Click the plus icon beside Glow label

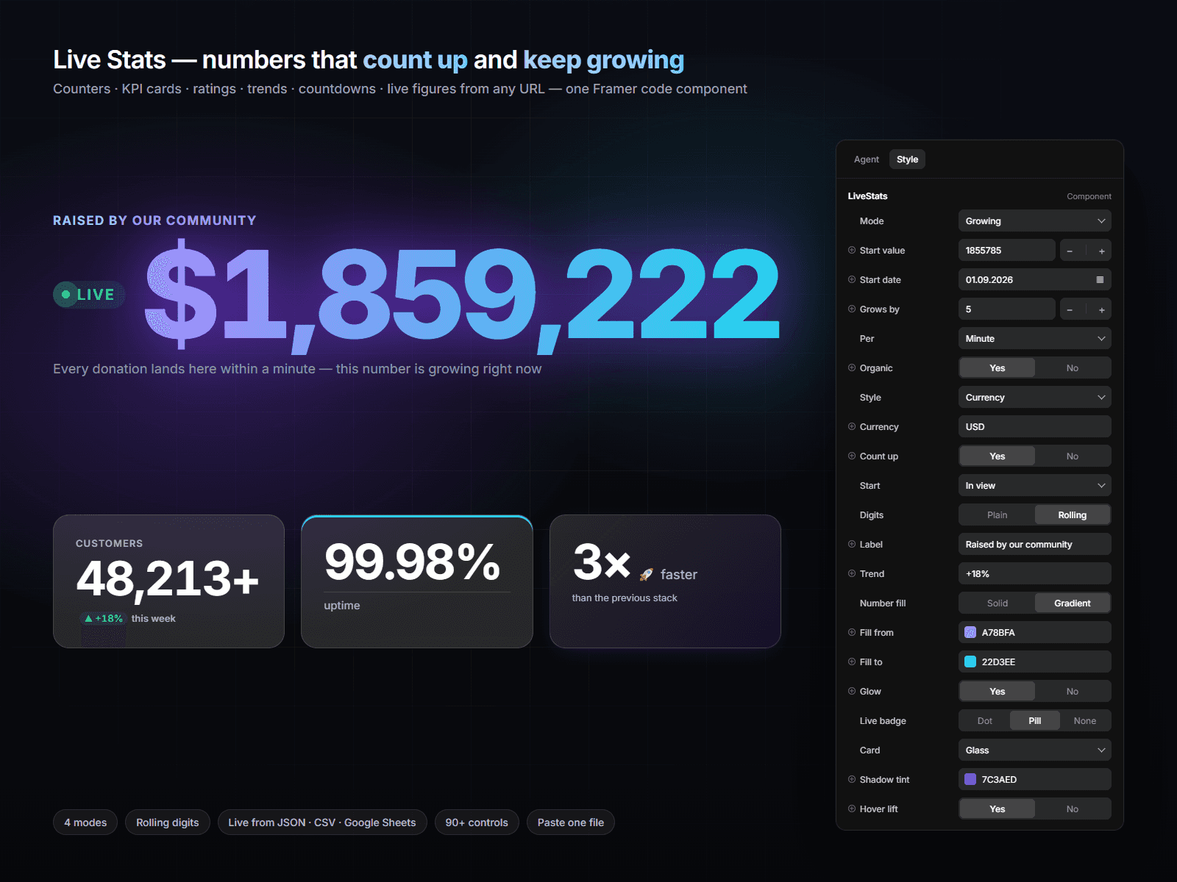pos(852,691)
